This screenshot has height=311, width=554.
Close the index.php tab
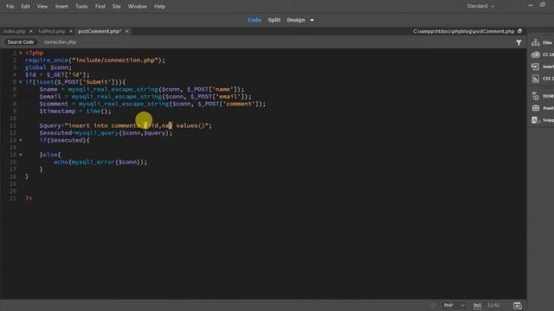pos(31,31)
